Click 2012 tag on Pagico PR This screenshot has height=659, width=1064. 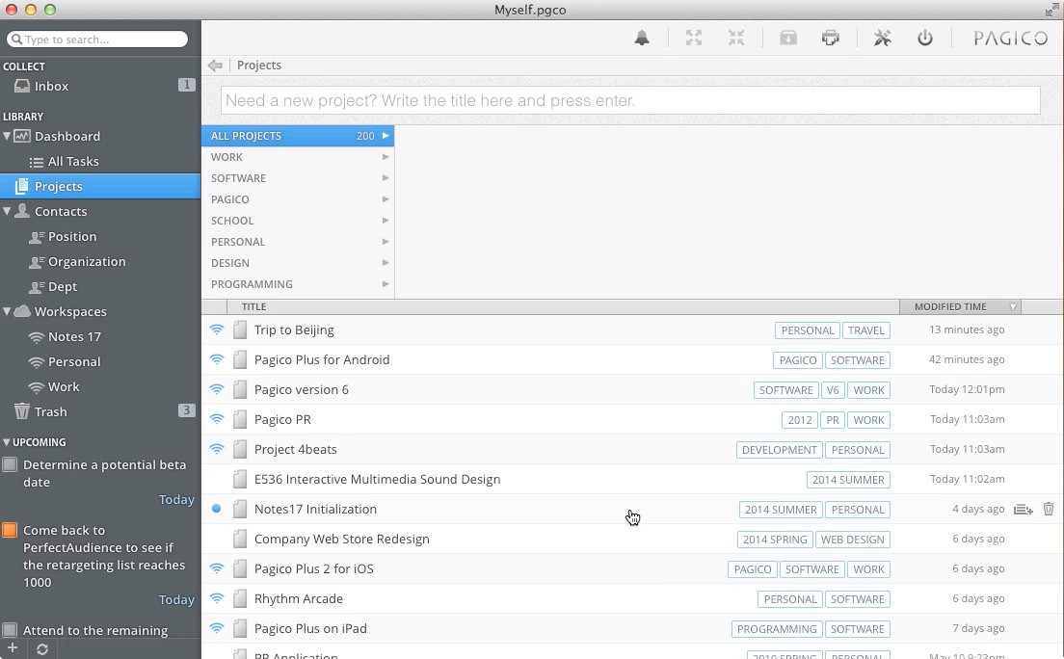point(799,420)
